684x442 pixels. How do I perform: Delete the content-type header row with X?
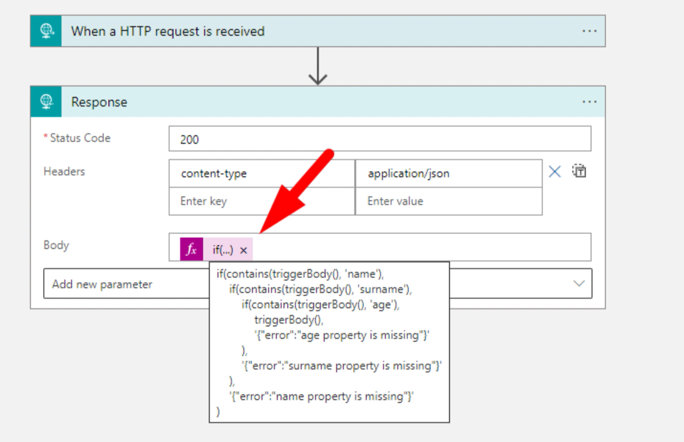[554, 172]
